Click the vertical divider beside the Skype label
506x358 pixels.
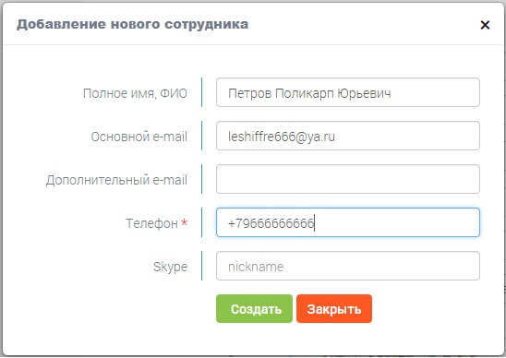click(x=201, y=266)
